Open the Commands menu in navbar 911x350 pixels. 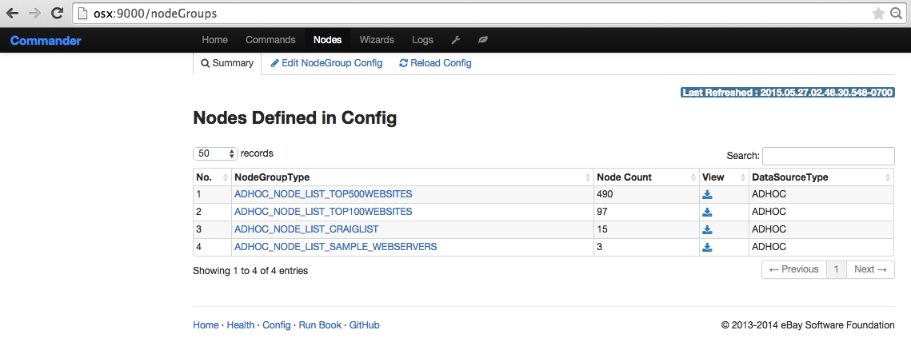270,40
